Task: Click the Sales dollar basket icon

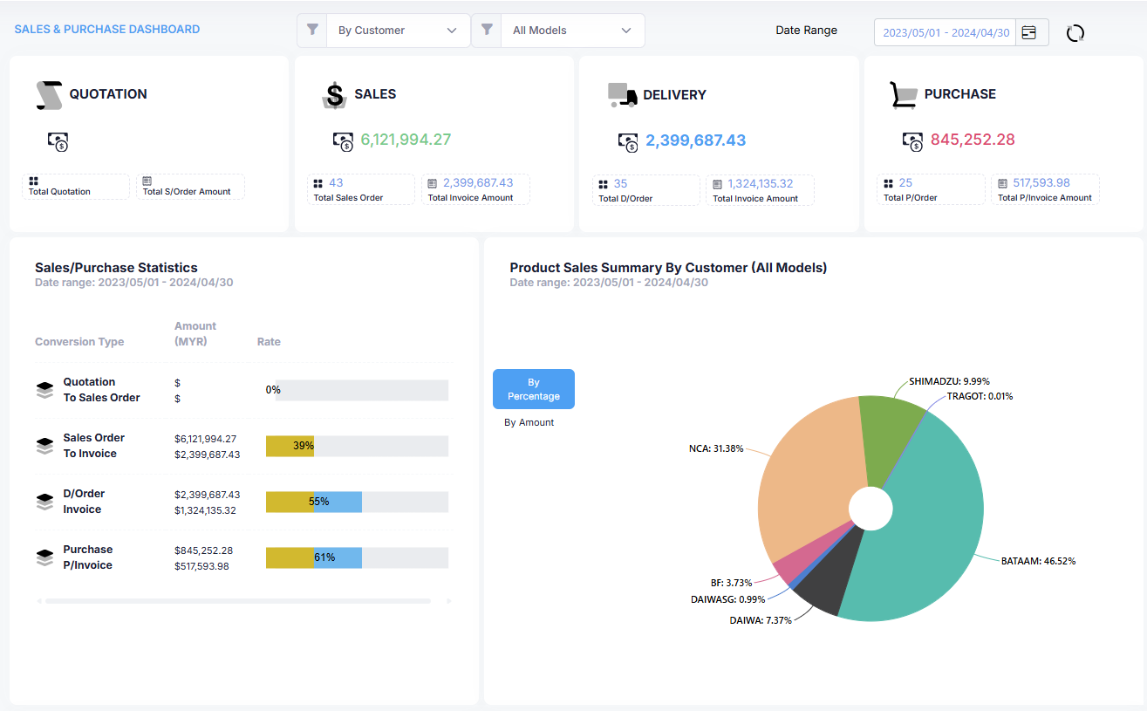Action: click(x=334, y=95)
